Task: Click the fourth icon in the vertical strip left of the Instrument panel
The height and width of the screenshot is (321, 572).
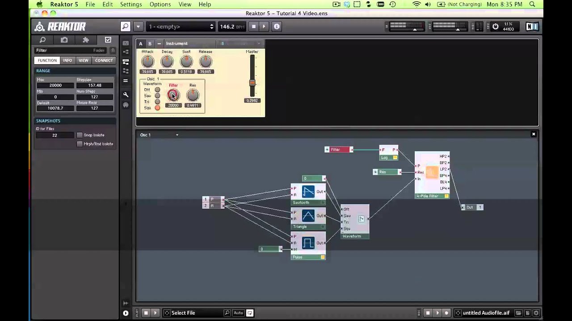Action: (126, 70)
